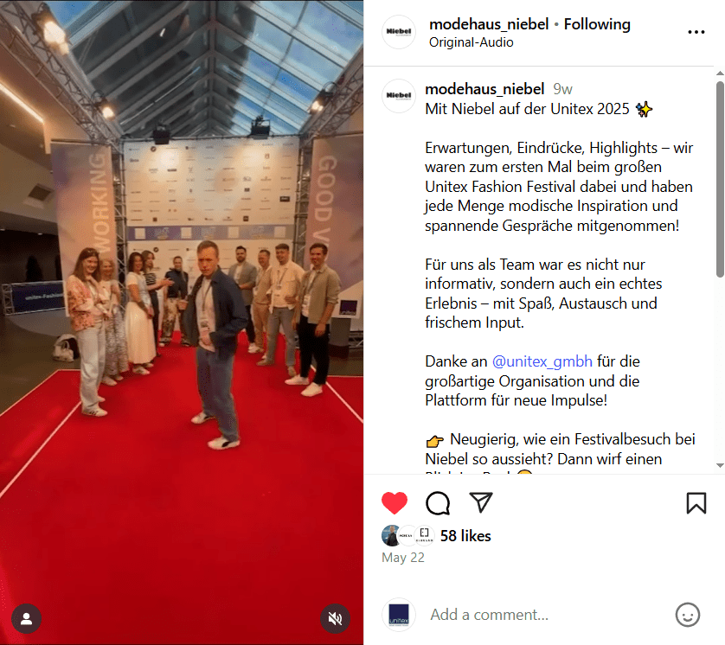The height and width of the screenshot is (645, 725).
Task: Save post with bookmark icon
Action: [x=696, y=502]
